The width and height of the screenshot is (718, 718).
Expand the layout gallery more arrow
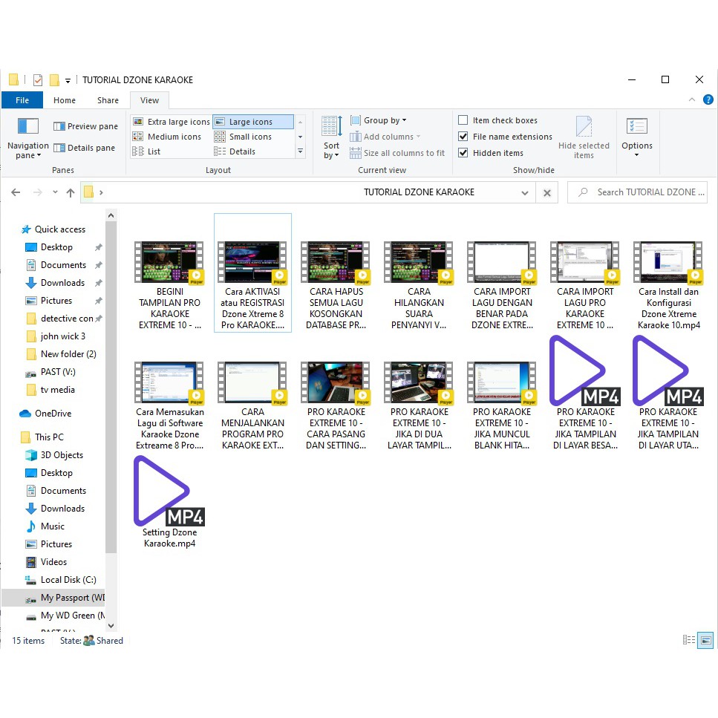coord(300,151)
